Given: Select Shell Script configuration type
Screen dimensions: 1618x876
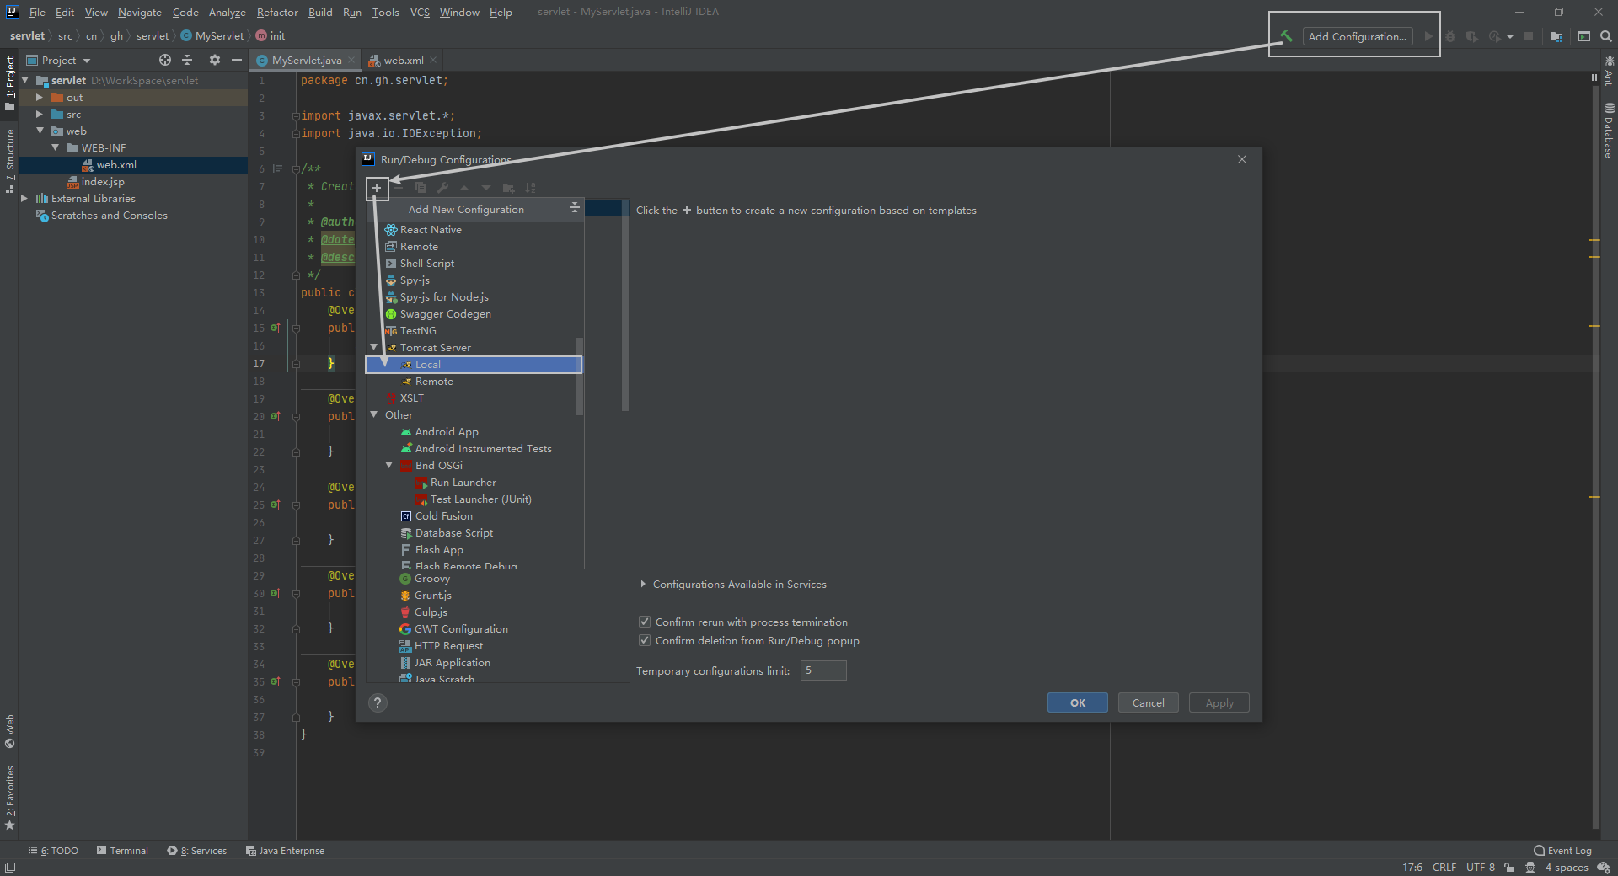Looking at the screenshot, I should coord(474,263).
